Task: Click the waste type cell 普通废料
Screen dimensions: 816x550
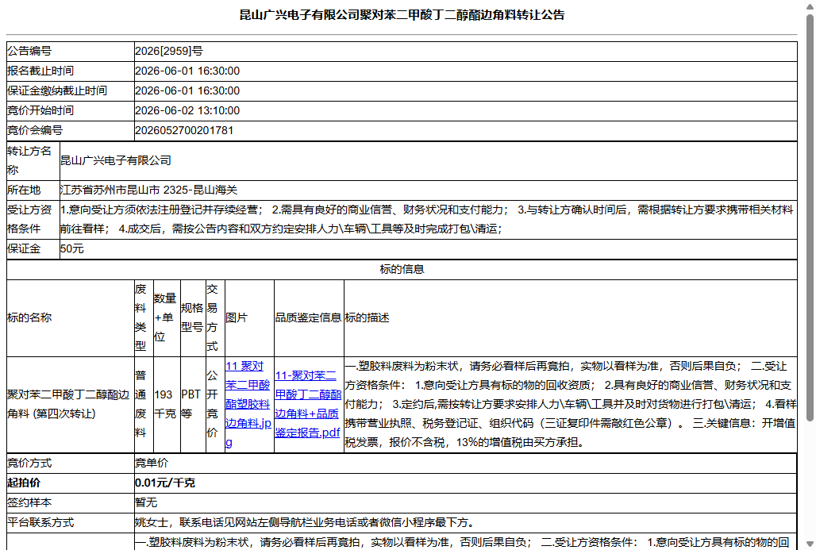Action: (x=141, y=404)
